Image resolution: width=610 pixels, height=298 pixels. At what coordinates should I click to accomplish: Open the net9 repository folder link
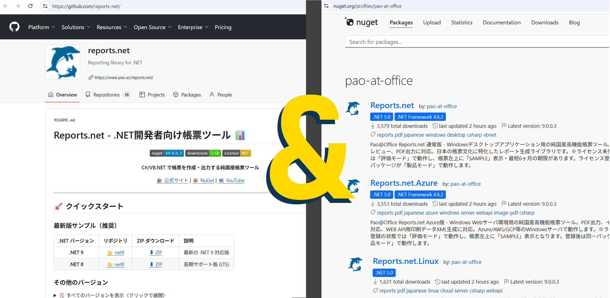click(x=119, y=252)
